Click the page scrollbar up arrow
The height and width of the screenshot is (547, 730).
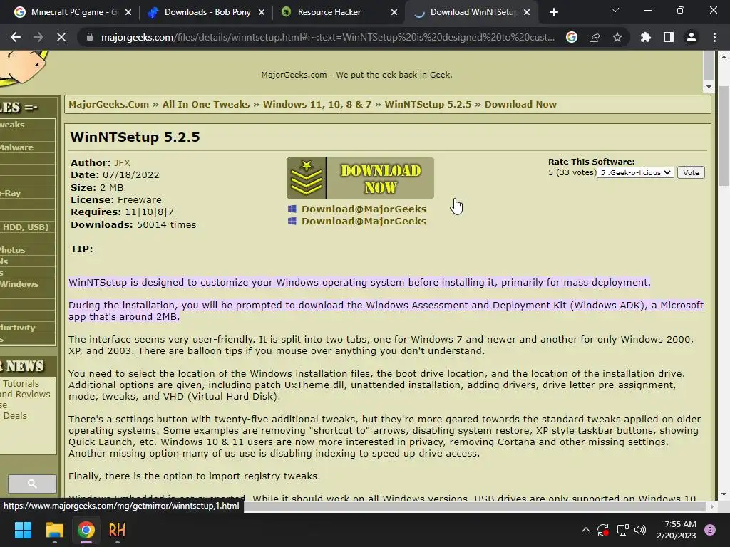(x=724, y=57)
